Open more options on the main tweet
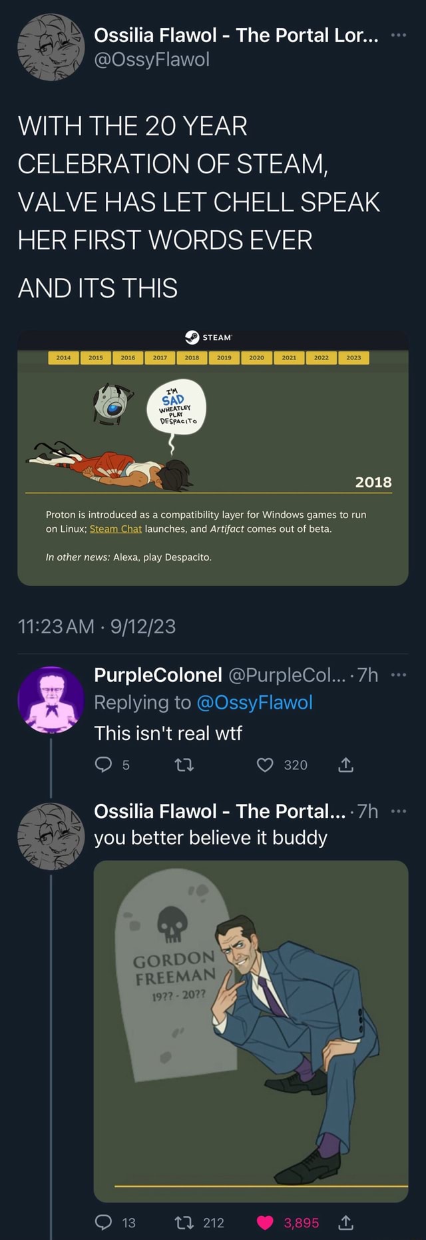Viewport: 426px width, 1240px height. 398,35
